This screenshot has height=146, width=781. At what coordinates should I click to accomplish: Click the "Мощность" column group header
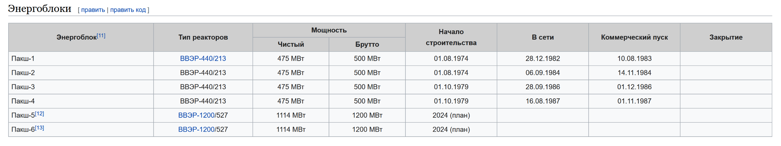point(329,30)
